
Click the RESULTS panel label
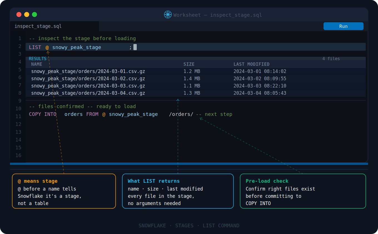point(38,58)
